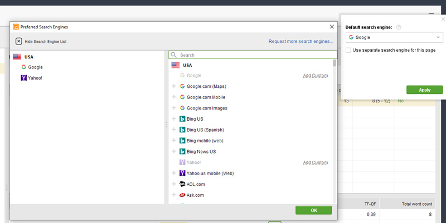Click the Hide Search Engine List icon
This screenshot has height=223, width=446.
pyautogui.click(x=18, y=41)
